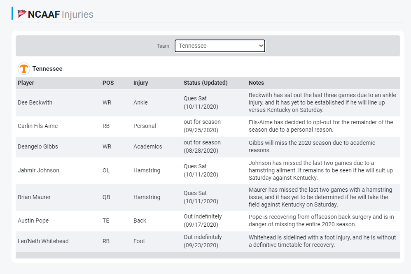The width and height of the screenshot is (411, 274).
Task: Select player name Austin Pope
Action: point(33,221)
